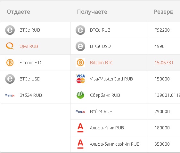Image resolution: width=180 pixels, height=153 pixels.
Task: Click the Visa/MasterCard logo icon
Action: click(80, 79)
